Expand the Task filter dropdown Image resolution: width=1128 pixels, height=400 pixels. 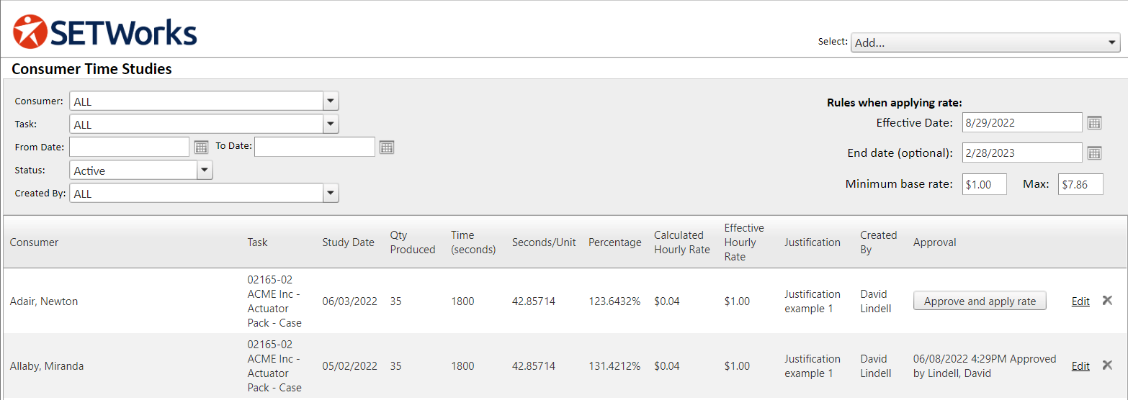coord(330,124)
